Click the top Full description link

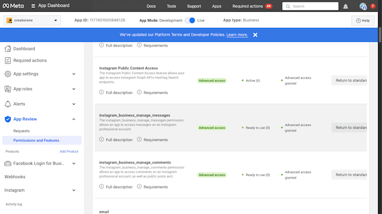pos(119,45)
